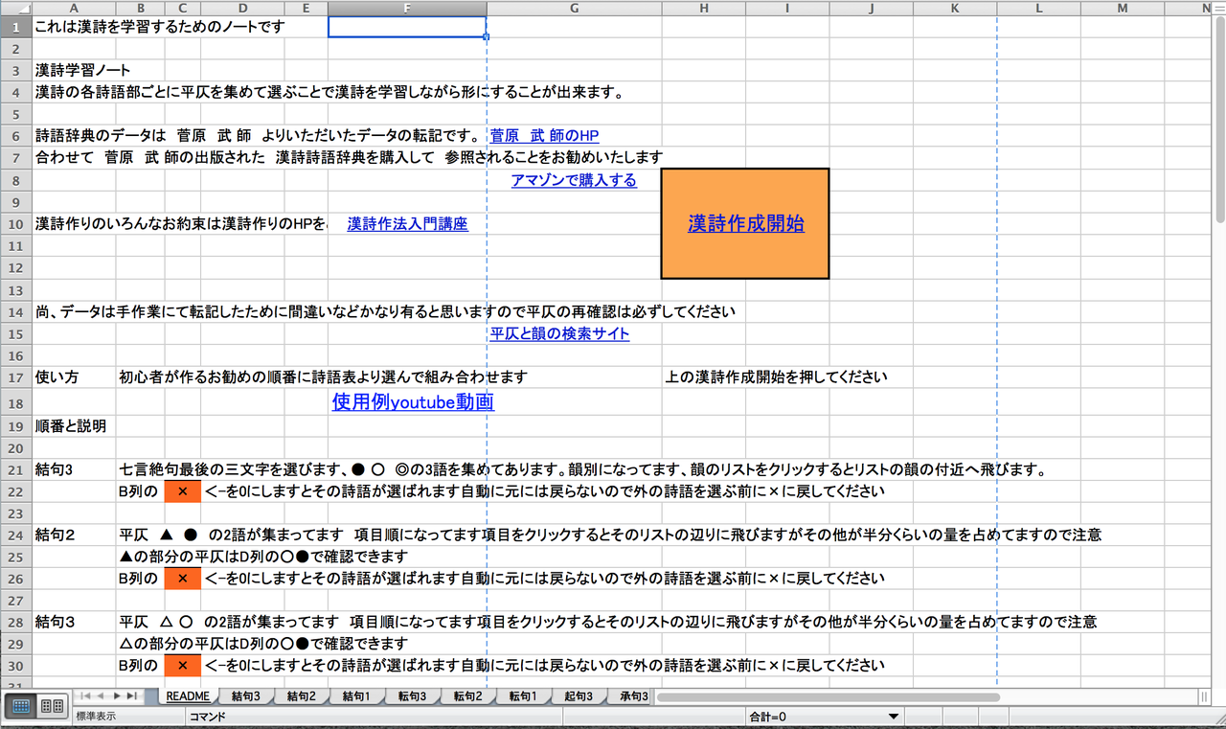Open the 使用例youtube動画 link
The image size is (1226, 729).
(x=414, y=401)
